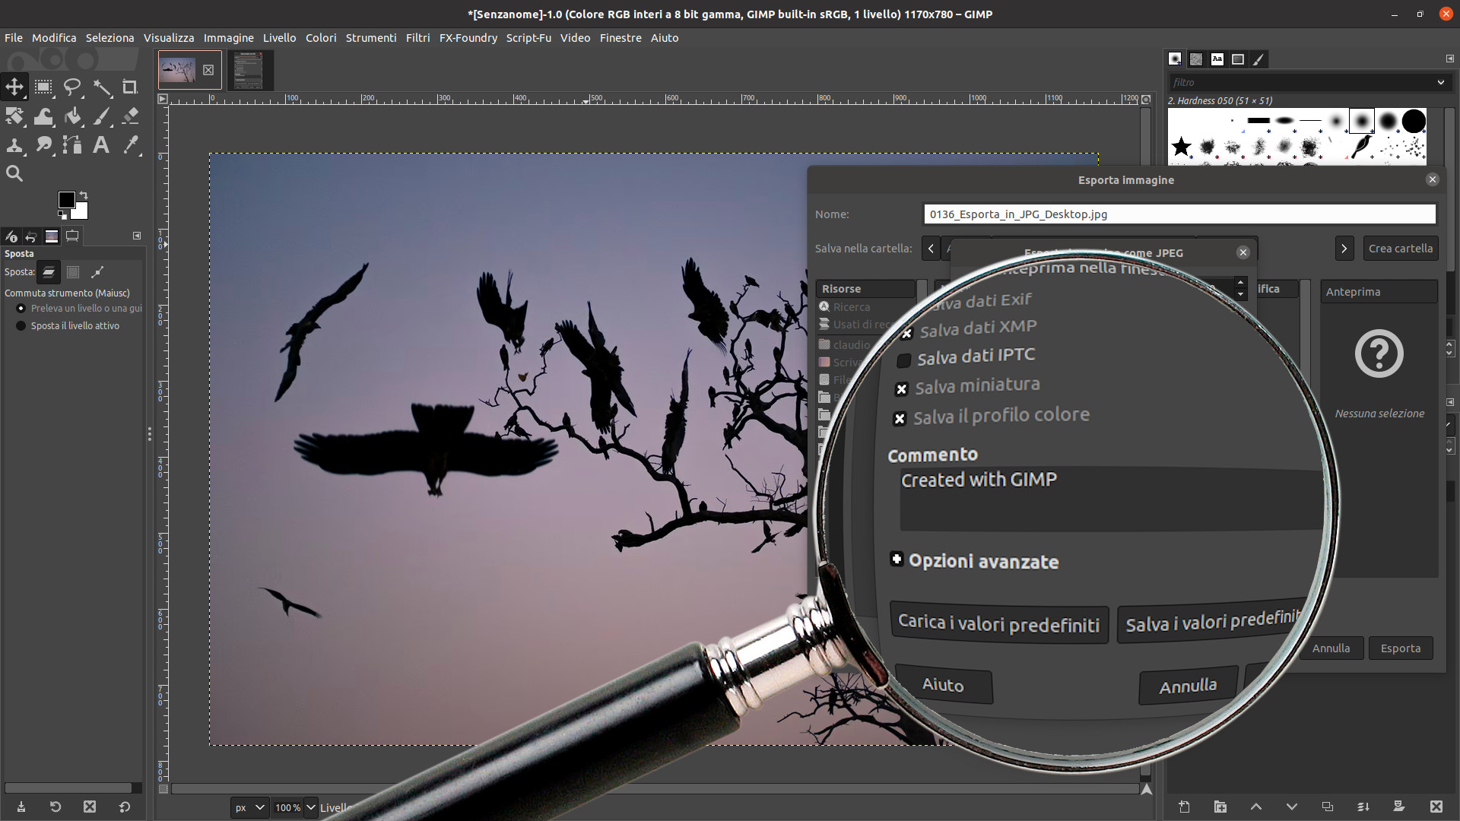Viewport: 1460px width, 821px height.
Task: Open the tool options panel configuration menu
Action: coord(137,236)
